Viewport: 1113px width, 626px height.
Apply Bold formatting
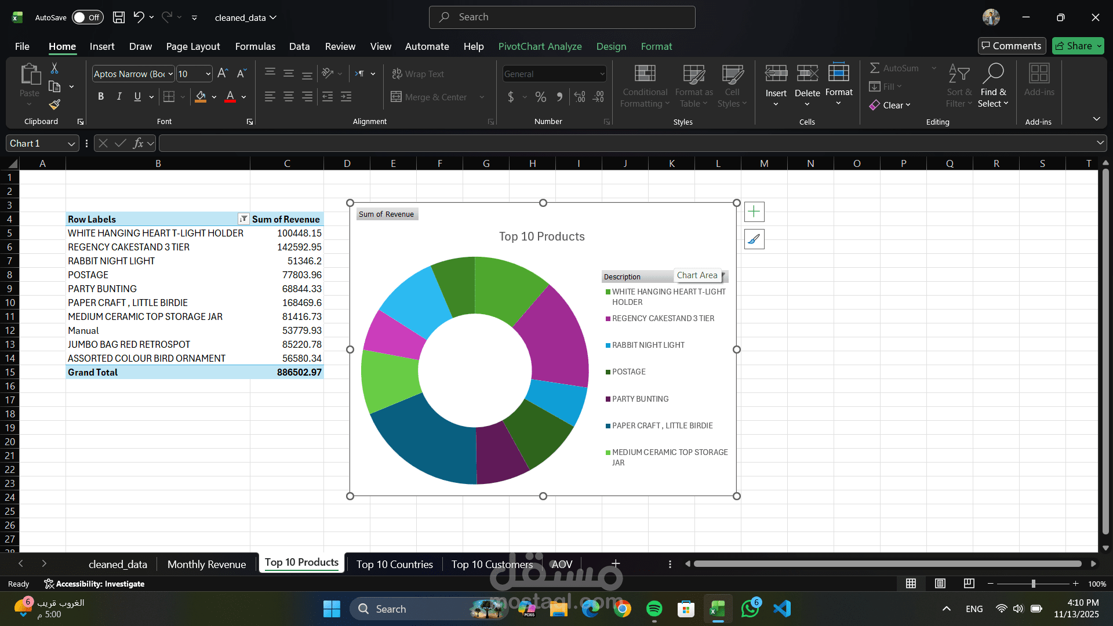click(x=101, y=97)
